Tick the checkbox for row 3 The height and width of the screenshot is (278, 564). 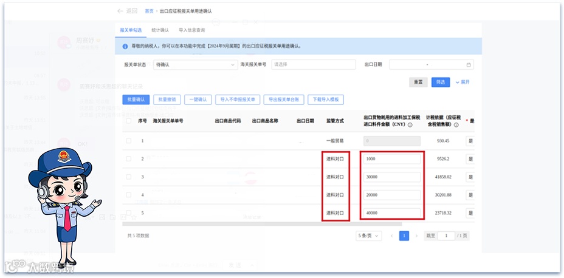(128, 177)
